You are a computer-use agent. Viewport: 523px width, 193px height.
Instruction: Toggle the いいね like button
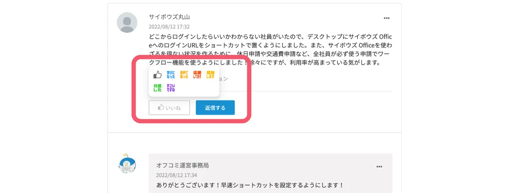point(169,107)
